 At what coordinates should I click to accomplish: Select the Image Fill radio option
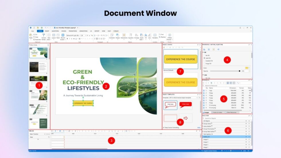point(204,64)
